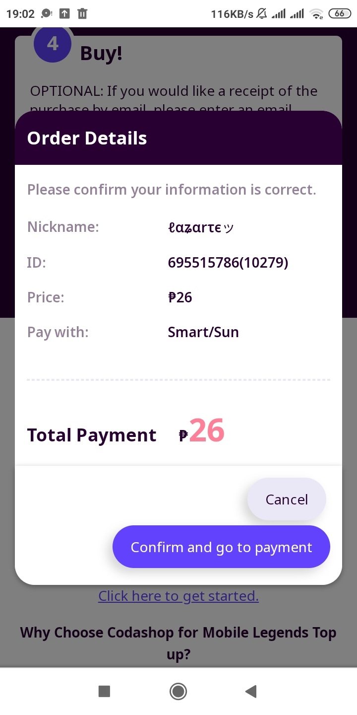357x715 pixels.
Task: Tap the battery level indicator
Action: 340,14
